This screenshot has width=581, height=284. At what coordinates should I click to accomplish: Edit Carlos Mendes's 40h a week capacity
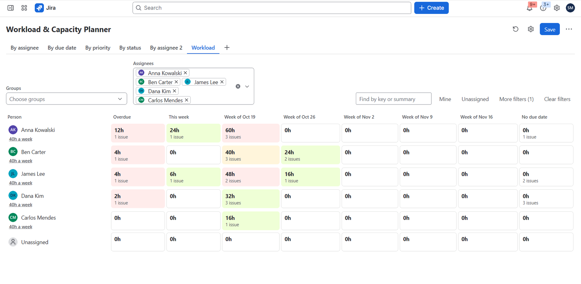pos(21,227)
